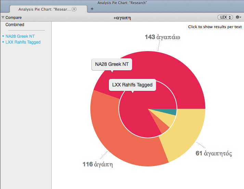
Task: Collapse the Compare disclosure triangle
Action: click(x=3, y=17)
